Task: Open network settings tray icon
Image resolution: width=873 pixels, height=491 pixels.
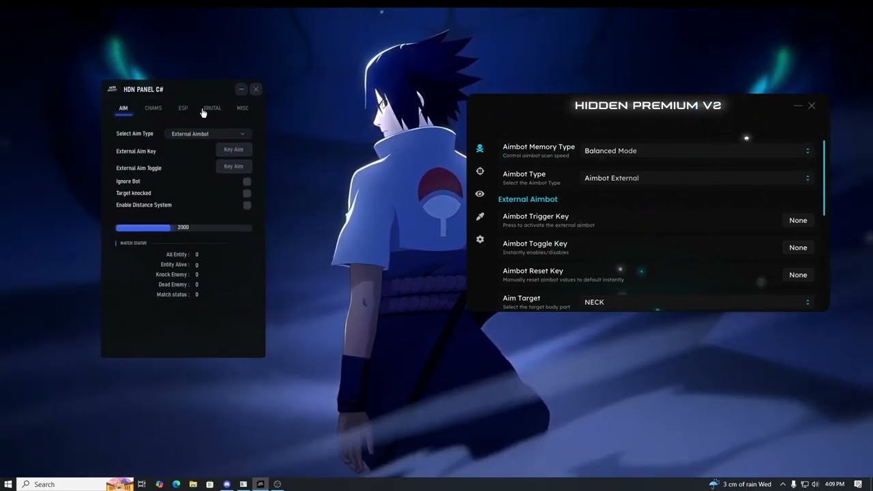Action: [x=805, y=484]
